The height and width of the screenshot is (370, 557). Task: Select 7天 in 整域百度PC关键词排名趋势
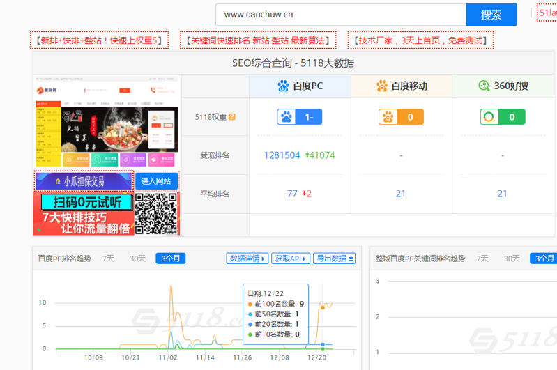[x=482, y=259]
